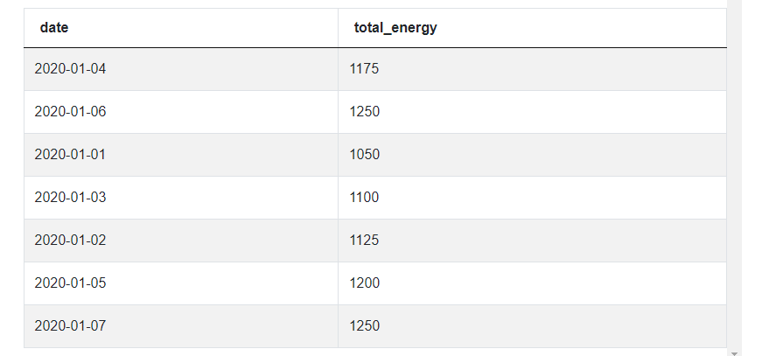This screenshot has width=783, height=356.
Task: Select the 2020-01-03 date cell
Action: pyautogui.click(x=181, y=198)
